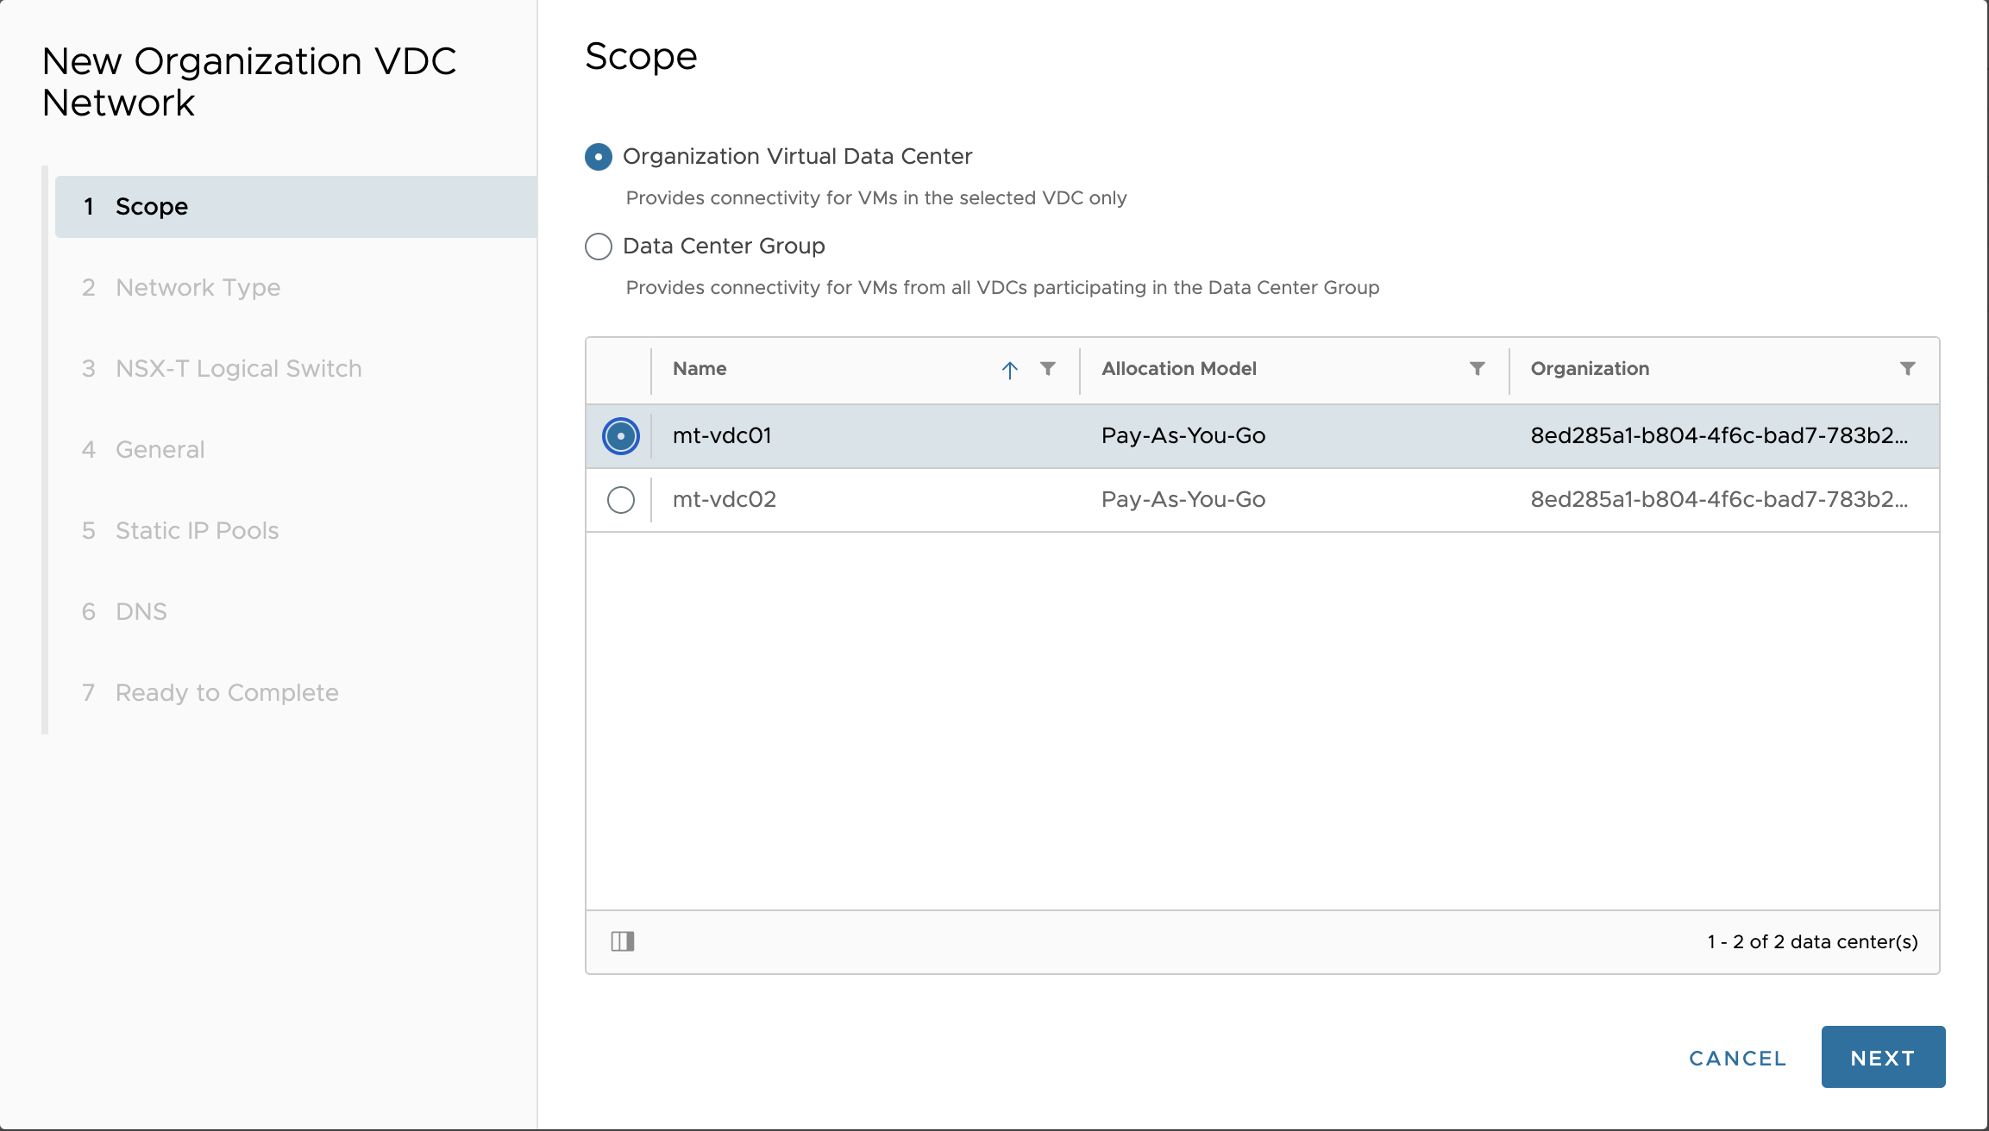Go to the Scope wizard step

tap(152, 207)
